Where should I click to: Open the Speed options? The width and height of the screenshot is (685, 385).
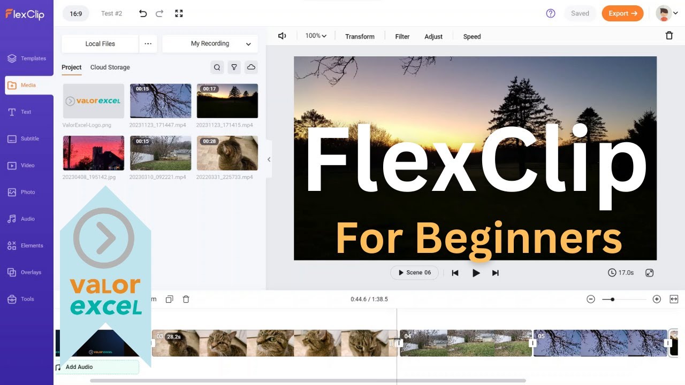tap(472, 36)
